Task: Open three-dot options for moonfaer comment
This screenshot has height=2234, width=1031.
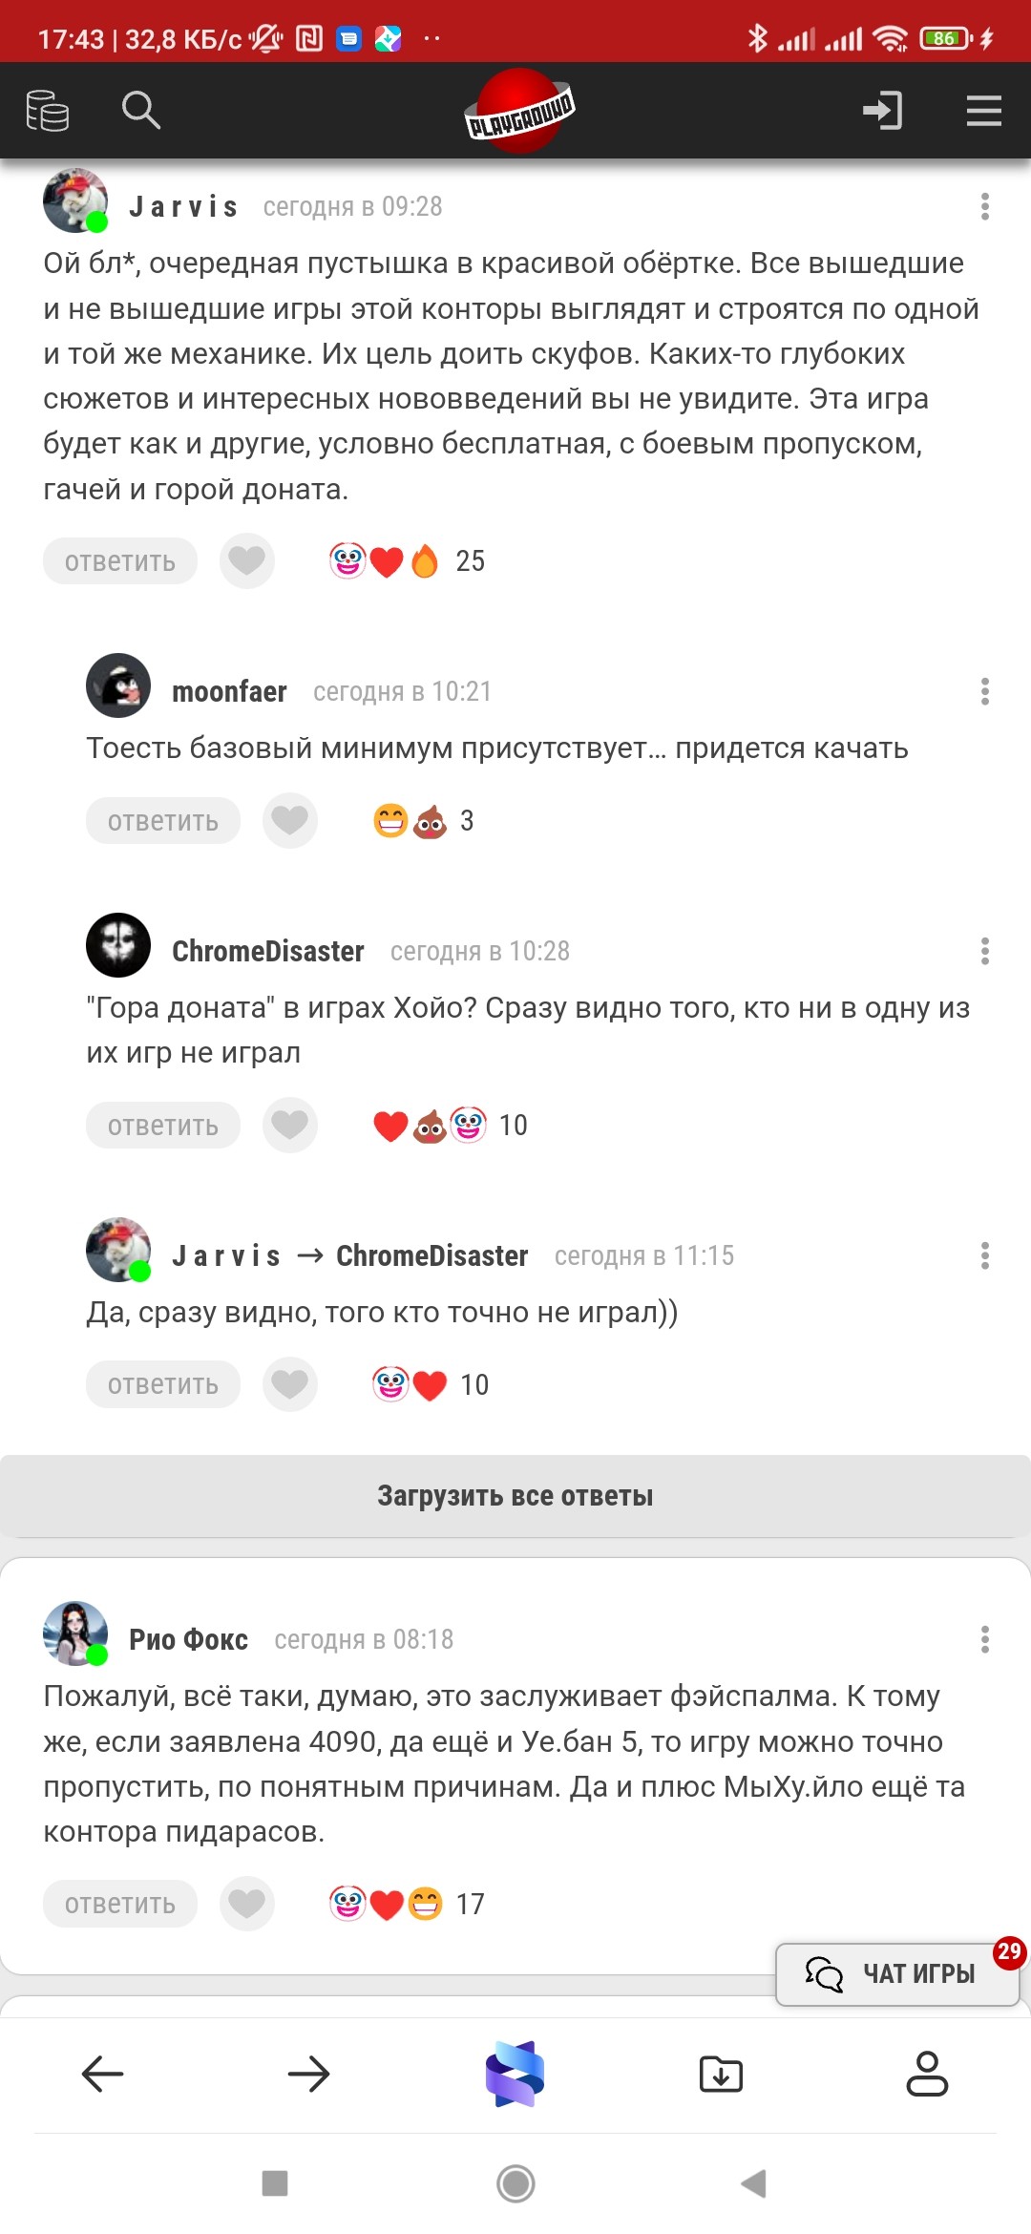Action: tap(984, 691)
